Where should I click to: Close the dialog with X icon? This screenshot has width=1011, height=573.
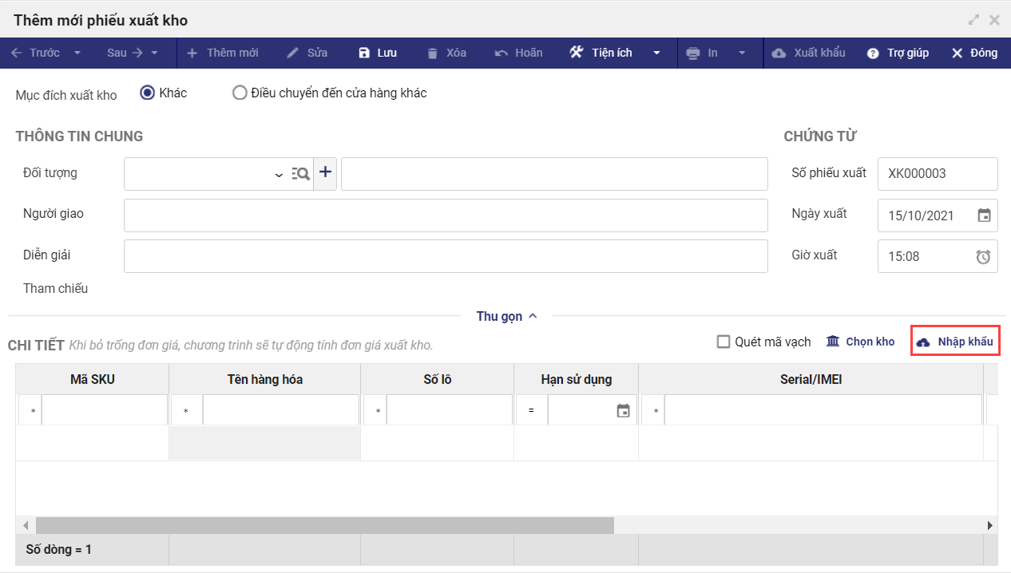994,20
